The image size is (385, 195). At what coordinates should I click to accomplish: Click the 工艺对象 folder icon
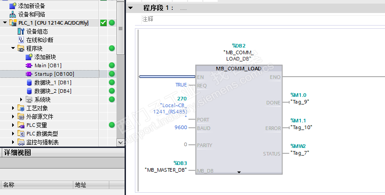coord(21,108)
